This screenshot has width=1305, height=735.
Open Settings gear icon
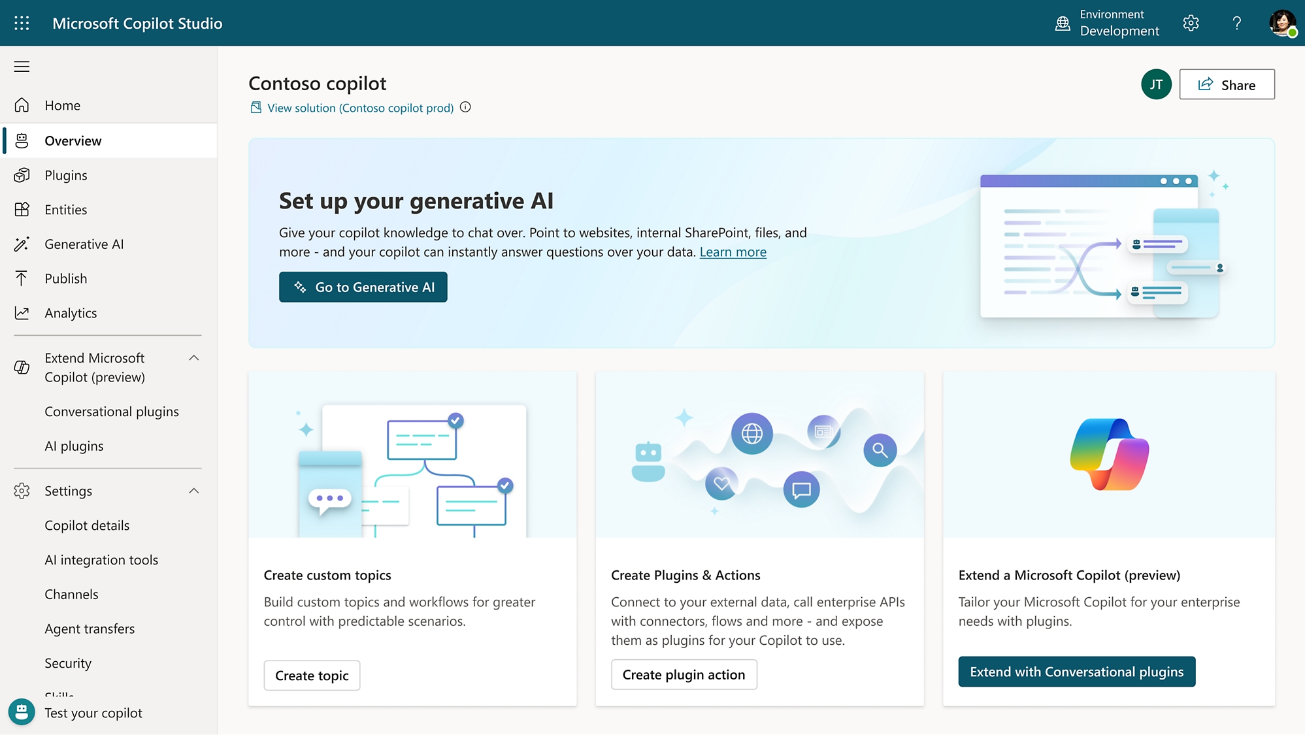pos(1190,22)
